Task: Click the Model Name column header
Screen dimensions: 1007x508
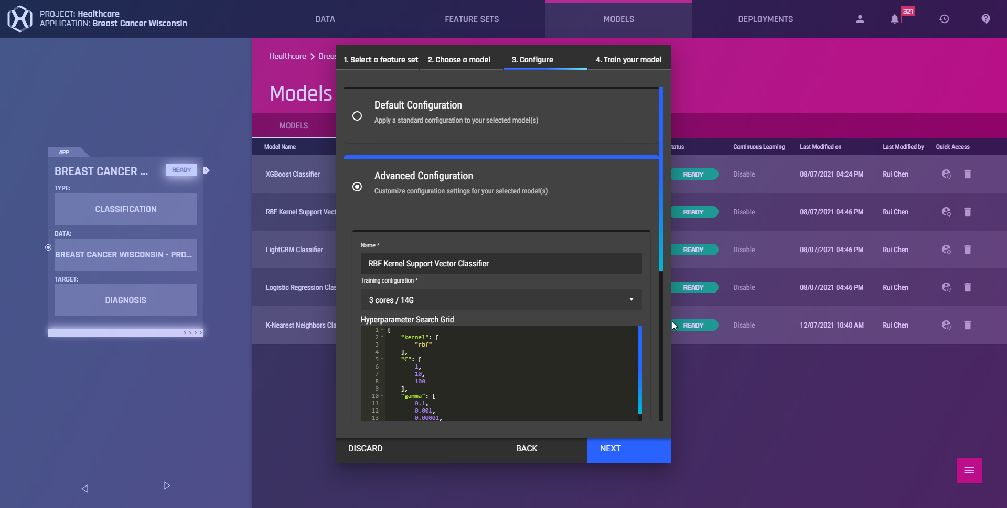Action: tap(280, 147)
